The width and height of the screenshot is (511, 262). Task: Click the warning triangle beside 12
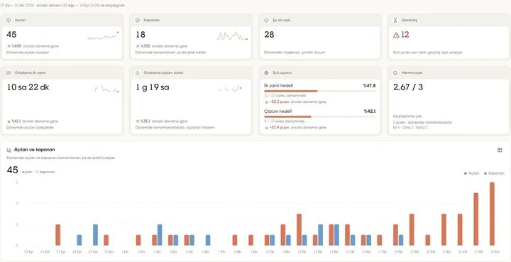pos(396,36)
